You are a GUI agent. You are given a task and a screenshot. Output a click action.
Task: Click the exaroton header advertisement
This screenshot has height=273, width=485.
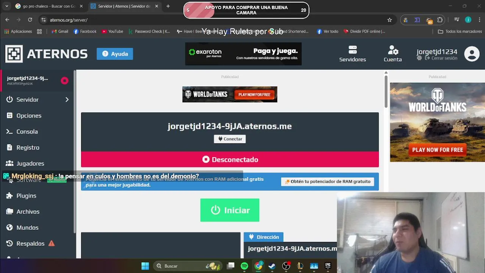[243, 54]
